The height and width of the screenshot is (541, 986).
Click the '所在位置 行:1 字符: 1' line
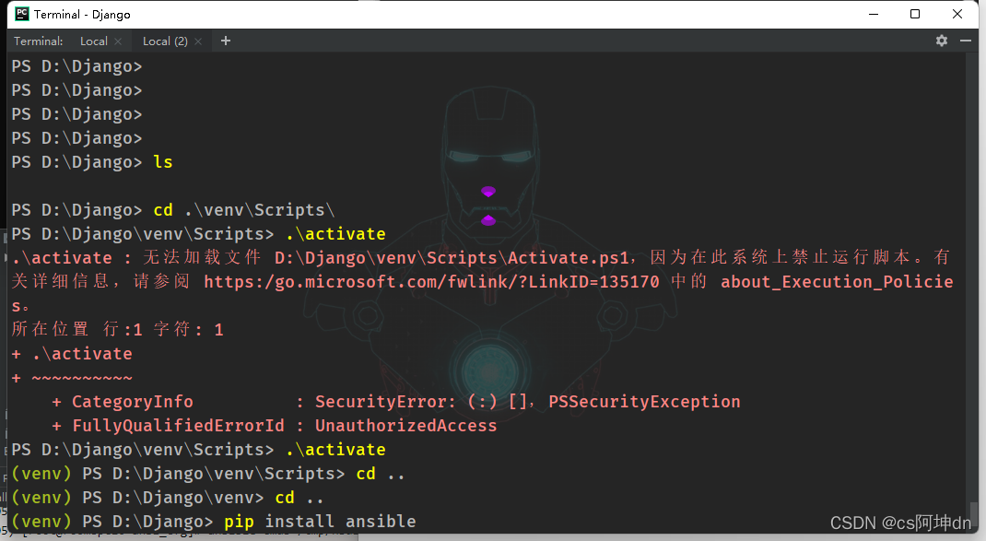[118, 329]
